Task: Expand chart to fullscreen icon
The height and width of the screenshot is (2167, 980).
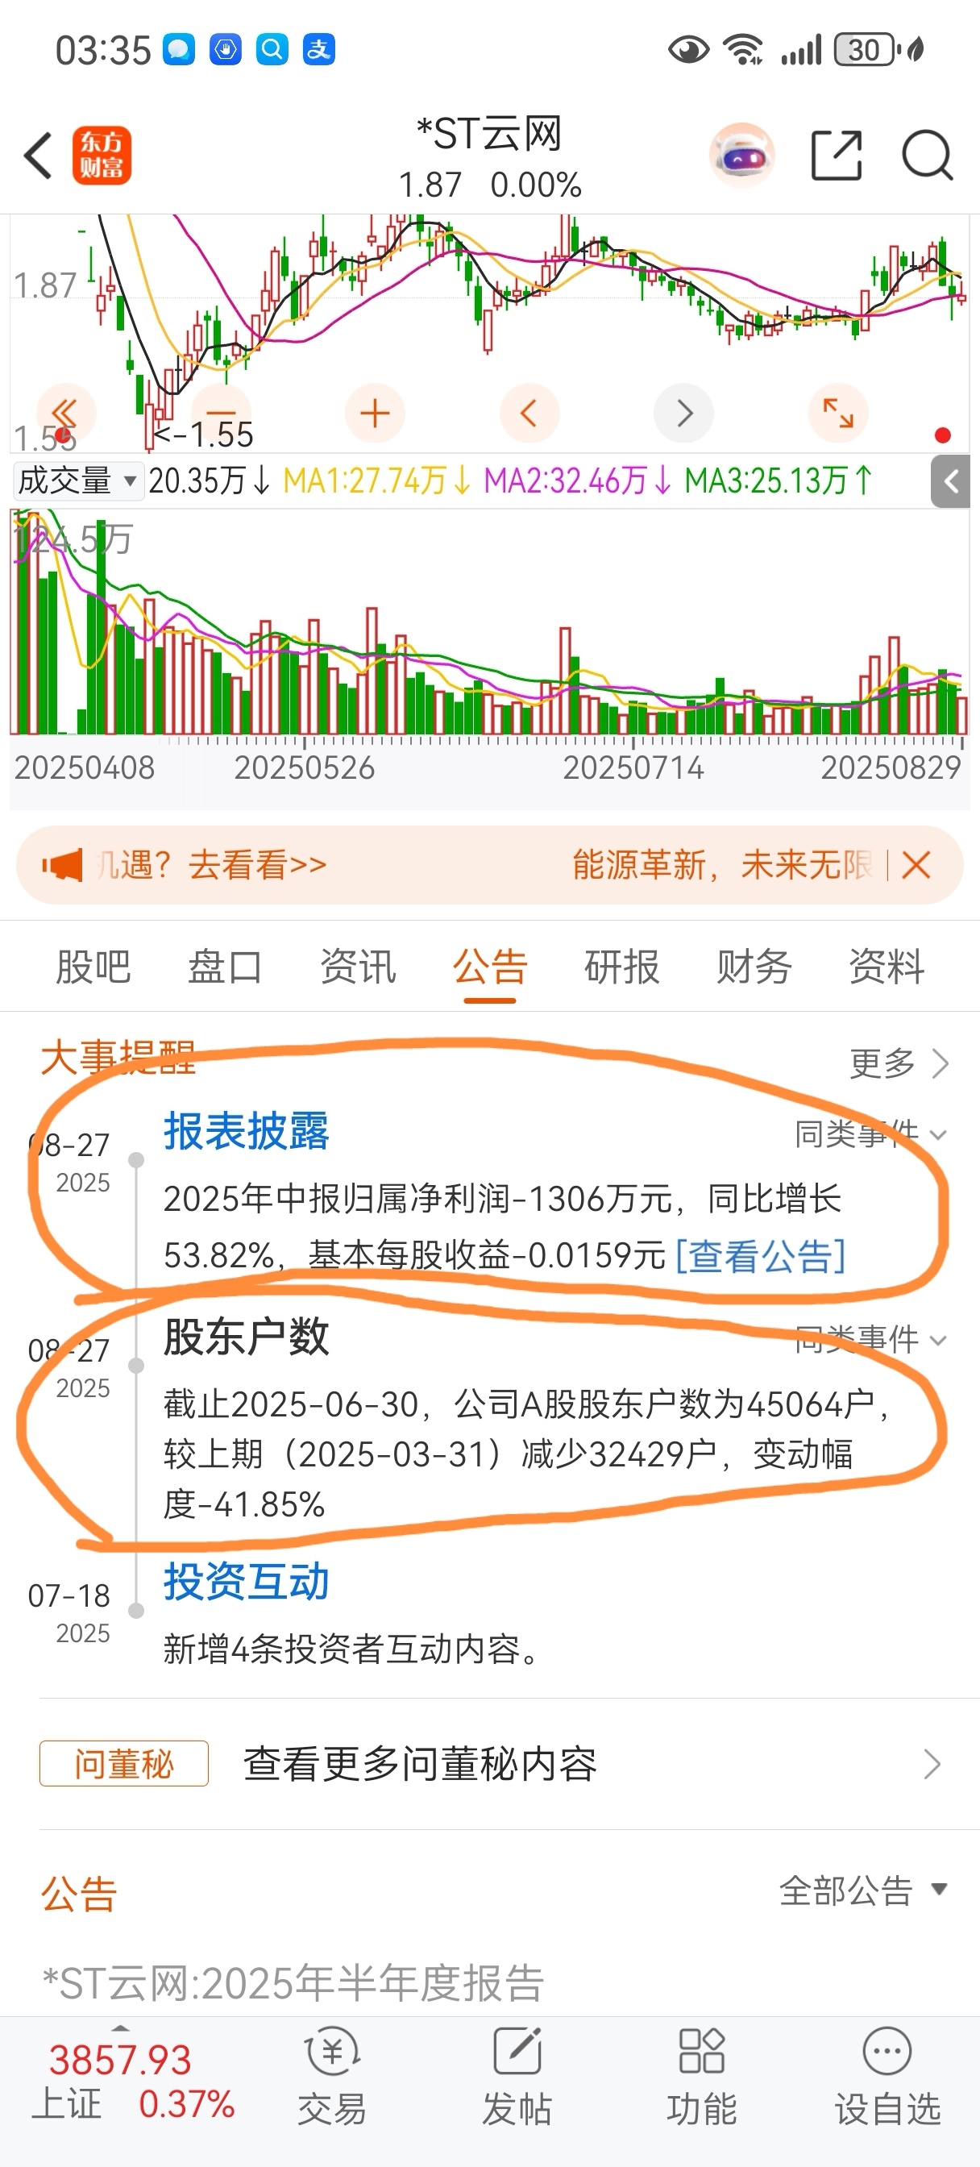Action: tap(838, 413)
